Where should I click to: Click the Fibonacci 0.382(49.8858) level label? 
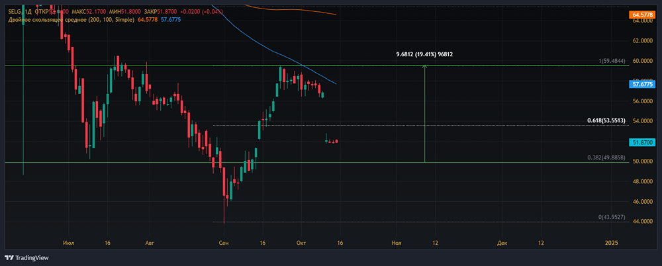(606, 157)
